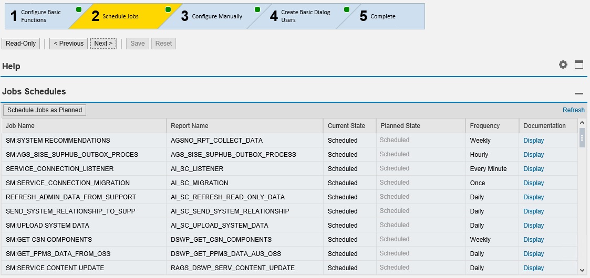Display documentation for SM:GET CSN COMPONENTS
590x278 pixels.
pos(534,240)
